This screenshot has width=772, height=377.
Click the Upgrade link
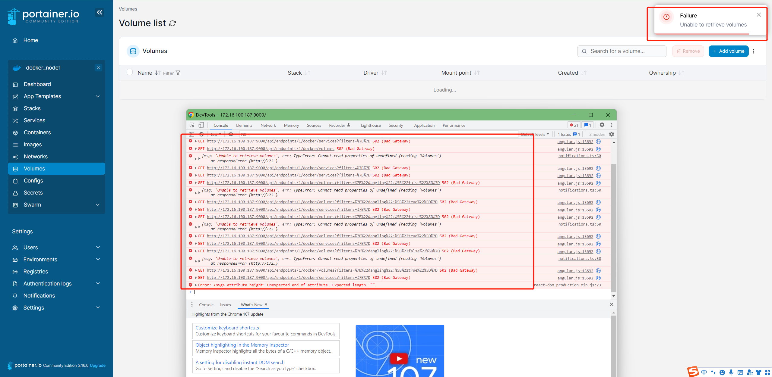pyautogui.click(x=98, y=365)
